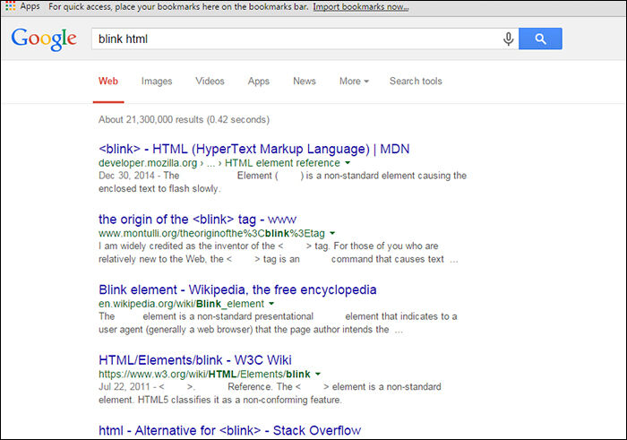This screenshot has width=627, height=440.
Task: Switch to the Videos tab
Action: coord(210,82)
